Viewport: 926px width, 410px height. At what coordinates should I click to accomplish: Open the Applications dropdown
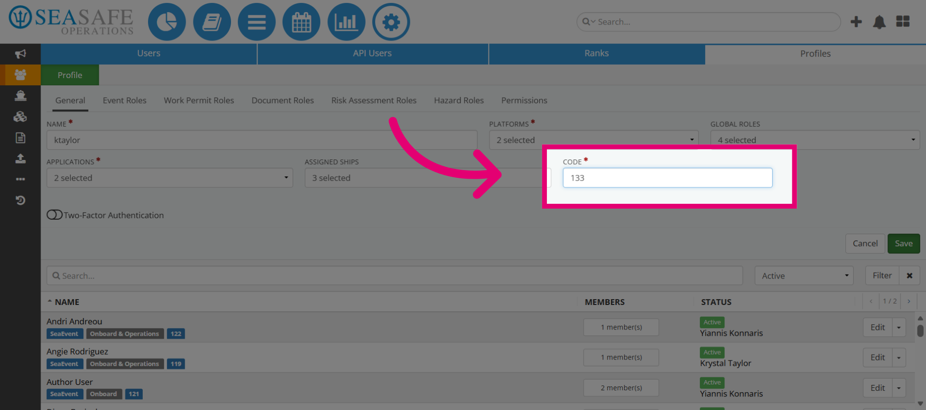[x=170, y=178]
